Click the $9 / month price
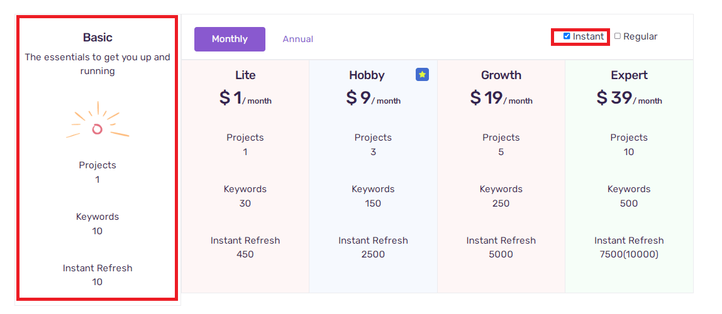 [x=373, y=97]
